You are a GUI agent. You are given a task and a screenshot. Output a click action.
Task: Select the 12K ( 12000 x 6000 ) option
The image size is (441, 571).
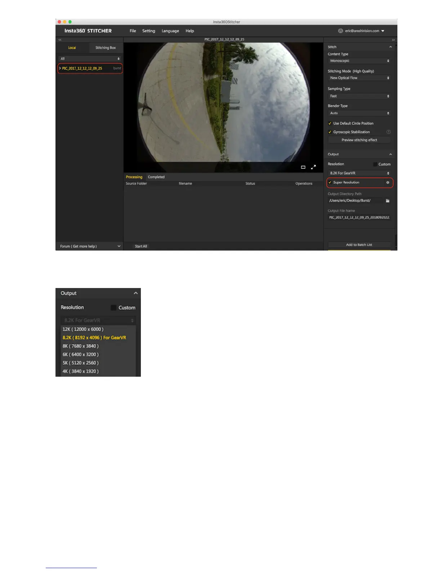coord(98,329)
